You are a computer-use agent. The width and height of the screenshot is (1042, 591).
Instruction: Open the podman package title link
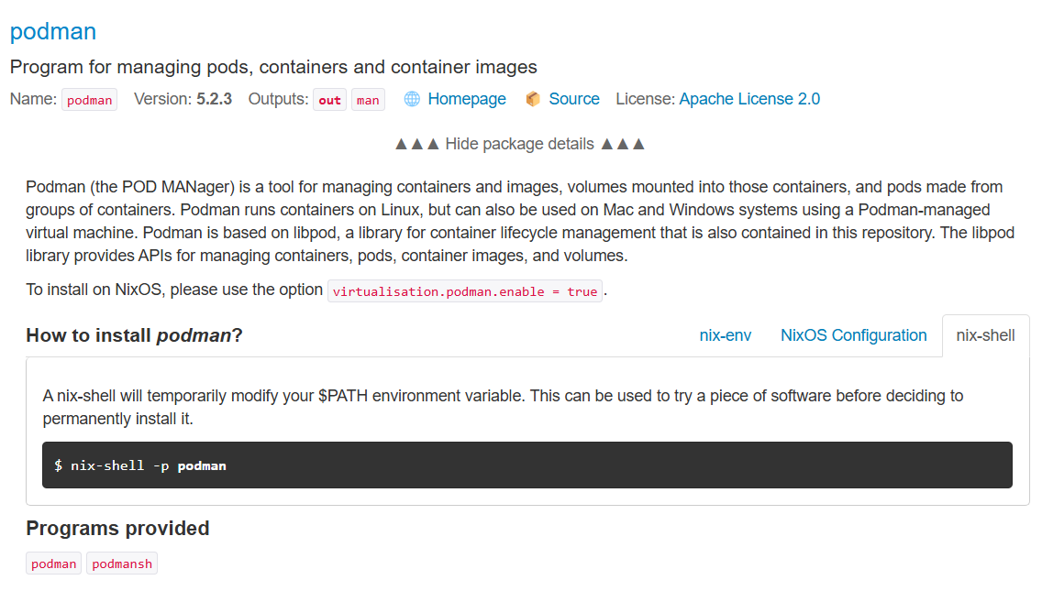click(x=53, y=31)
